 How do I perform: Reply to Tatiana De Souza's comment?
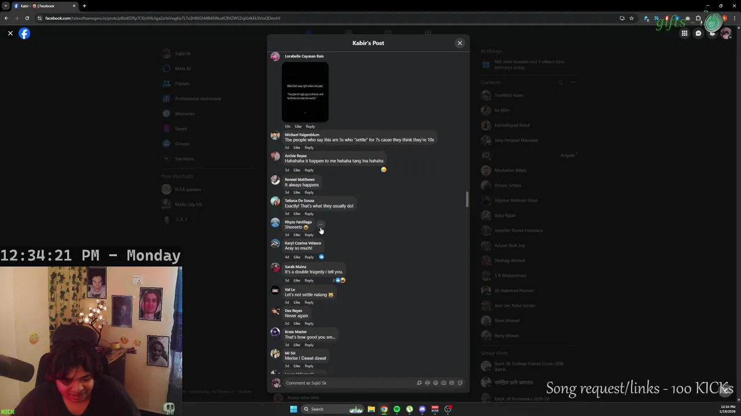pos(309,214)
